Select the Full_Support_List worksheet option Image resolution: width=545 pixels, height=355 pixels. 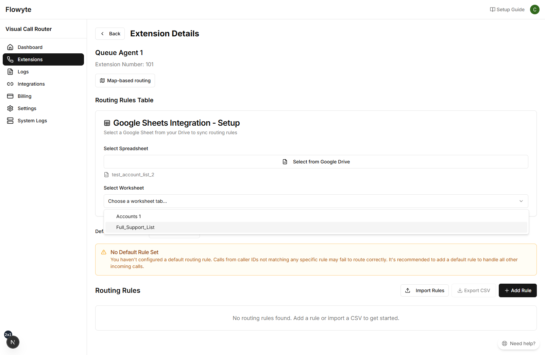[135, 227]
